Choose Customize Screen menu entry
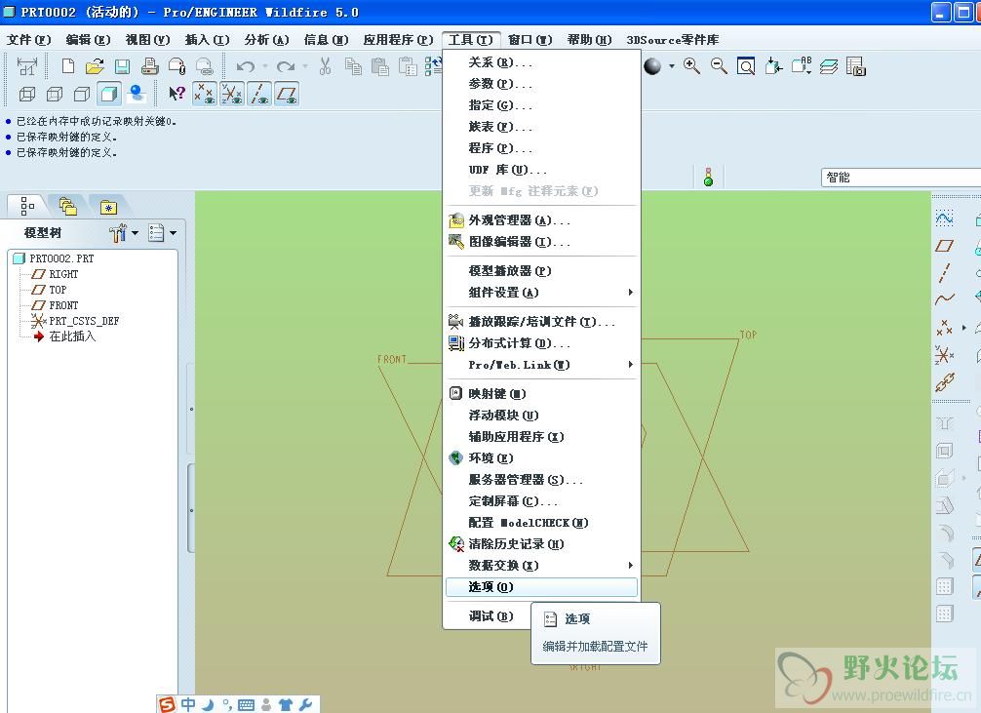The width and height of the screenshot is (981, 713). pyautogui.click(x=542, y=501)
